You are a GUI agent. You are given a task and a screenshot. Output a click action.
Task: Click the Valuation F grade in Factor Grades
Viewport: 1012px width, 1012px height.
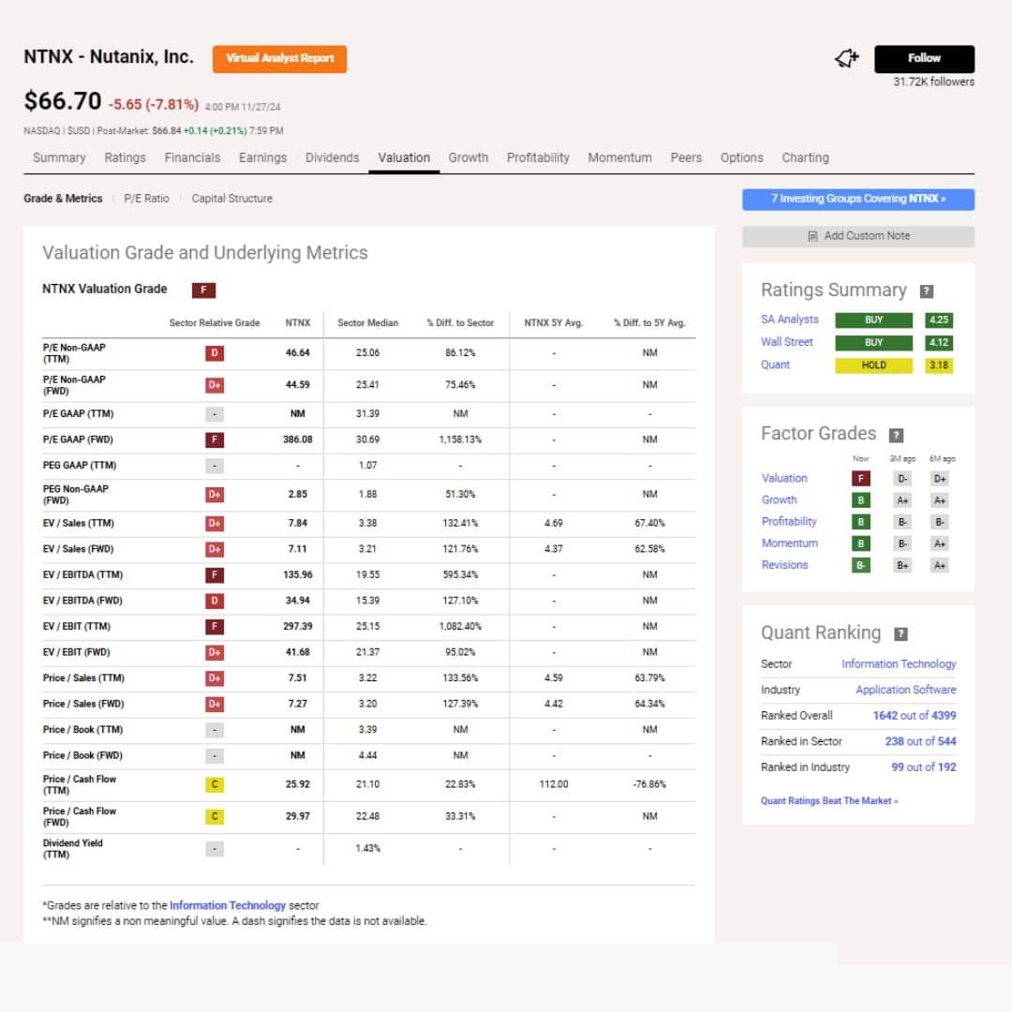point(860,479)
